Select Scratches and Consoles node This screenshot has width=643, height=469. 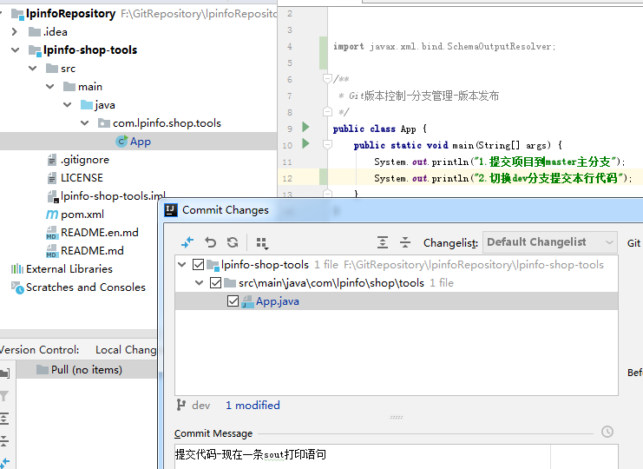click(x=86, y=287)
